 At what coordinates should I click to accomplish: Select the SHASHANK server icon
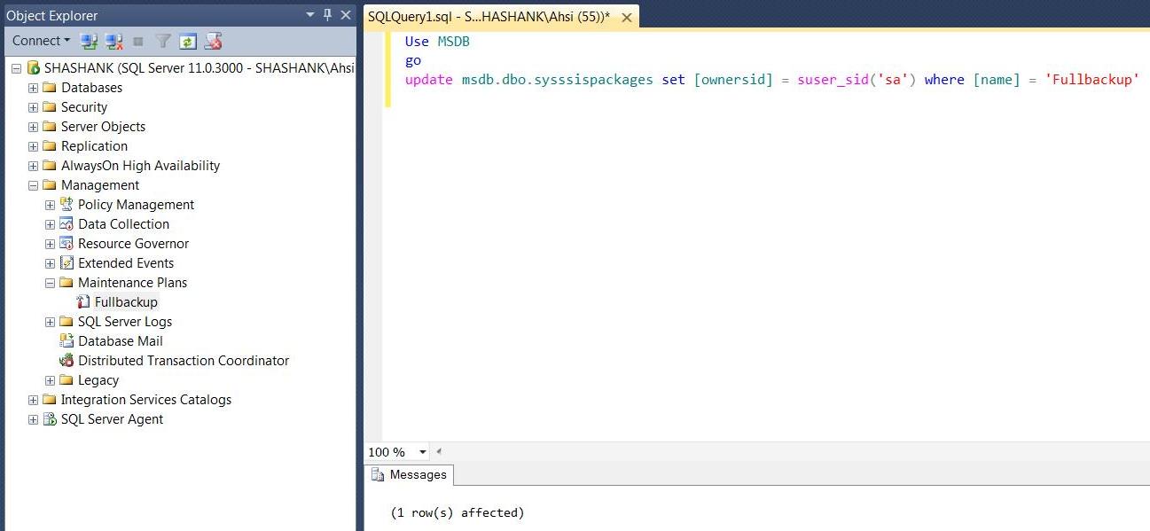click(x=33, y=68)
